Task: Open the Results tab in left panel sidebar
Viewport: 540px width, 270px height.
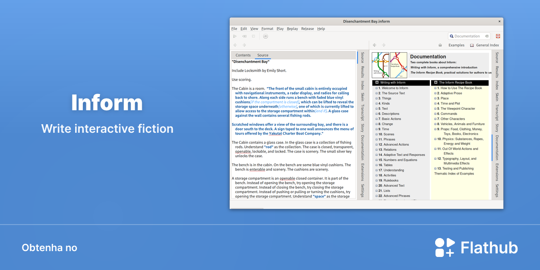Action: click(x=362, y=72)
